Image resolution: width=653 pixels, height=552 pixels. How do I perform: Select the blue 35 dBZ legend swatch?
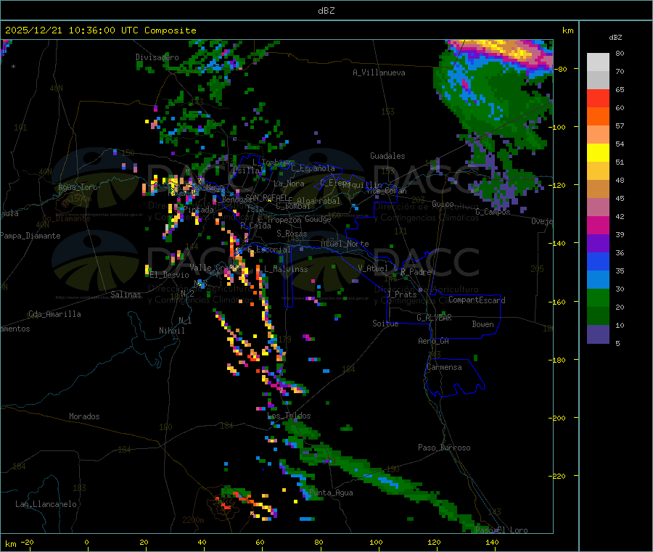598,261
